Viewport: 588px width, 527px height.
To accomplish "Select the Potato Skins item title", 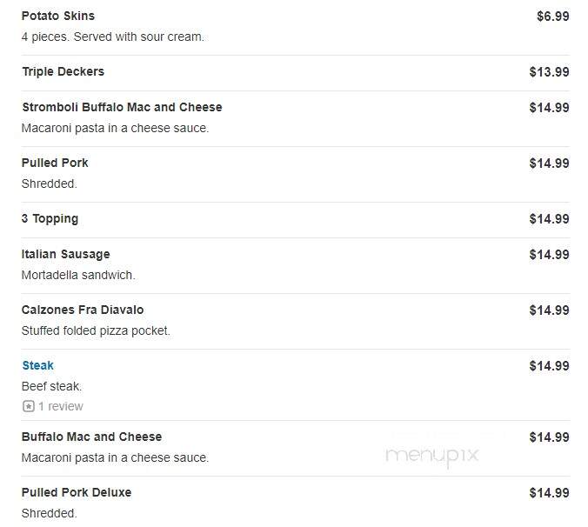I will (58, 16).
